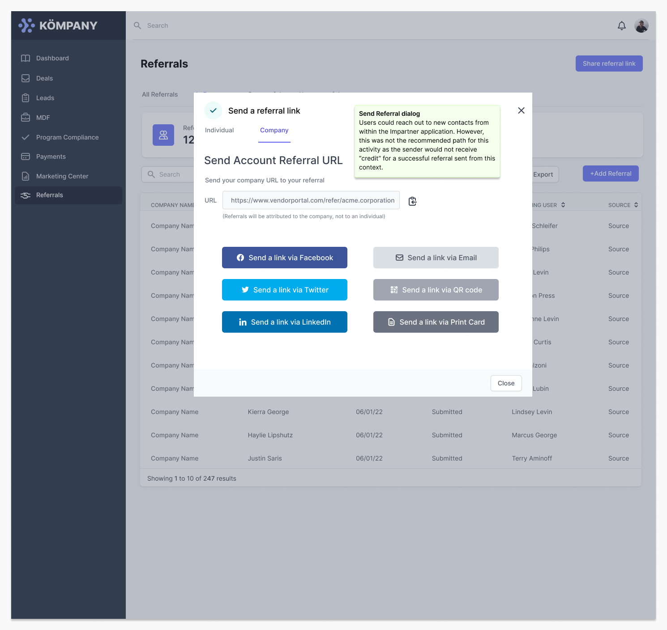Open Leads sidebar item
Viewport: 667px width, 630px height.
(45, 98)
